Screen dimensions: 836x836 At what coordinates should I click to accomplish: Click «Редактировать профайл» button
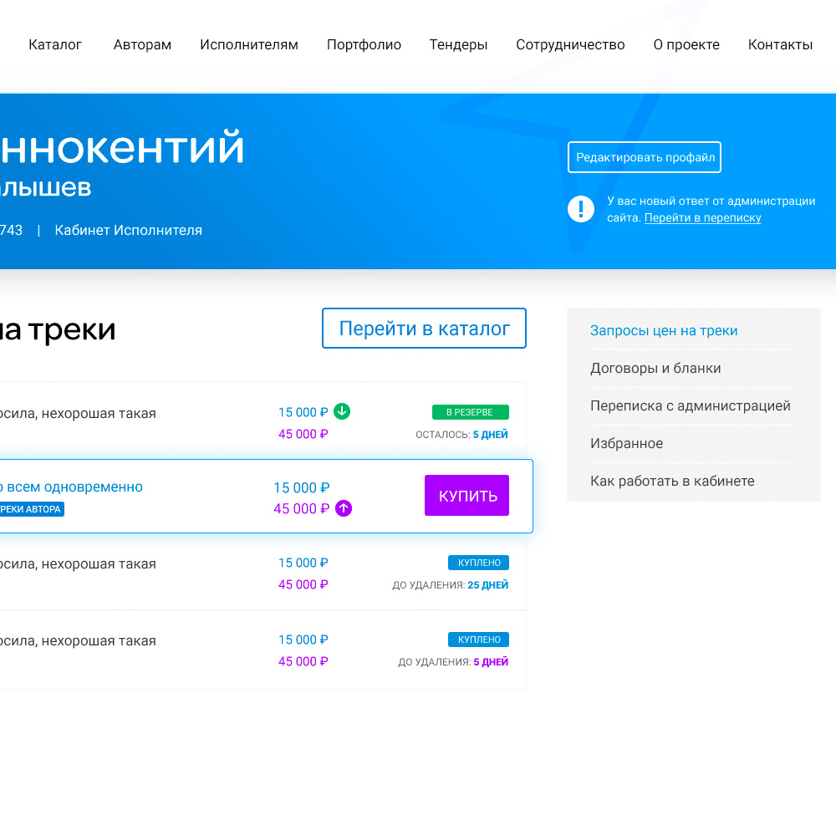pos(644,157)
